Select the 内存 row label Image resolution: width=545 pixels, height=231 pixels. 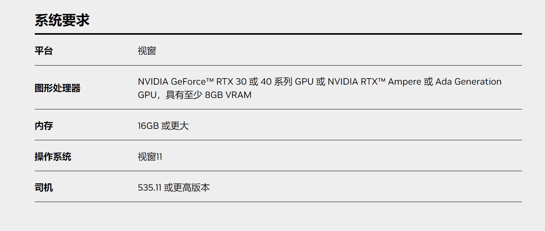44,126
